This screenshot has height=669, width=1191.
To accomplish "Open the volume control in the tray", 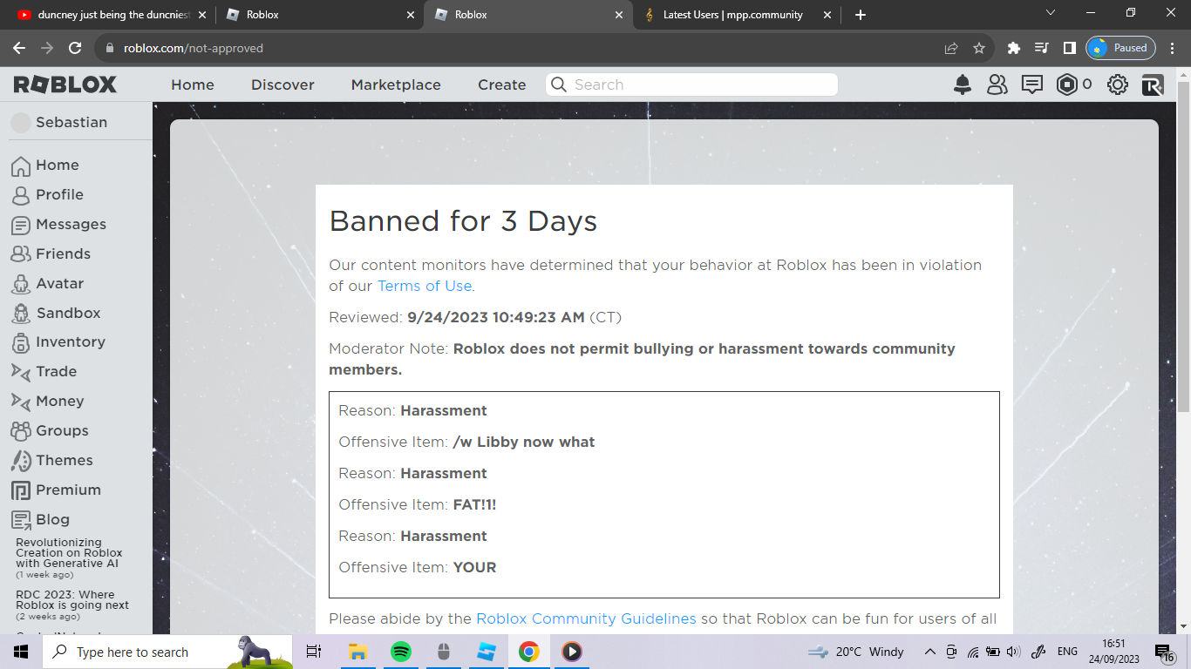I will coord(1013,652).
